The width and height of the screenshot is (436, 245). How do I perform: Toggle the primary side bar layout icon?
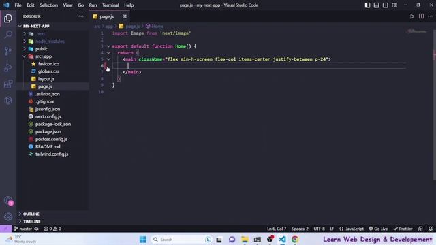pyautogui.click(x=367, y=5)
